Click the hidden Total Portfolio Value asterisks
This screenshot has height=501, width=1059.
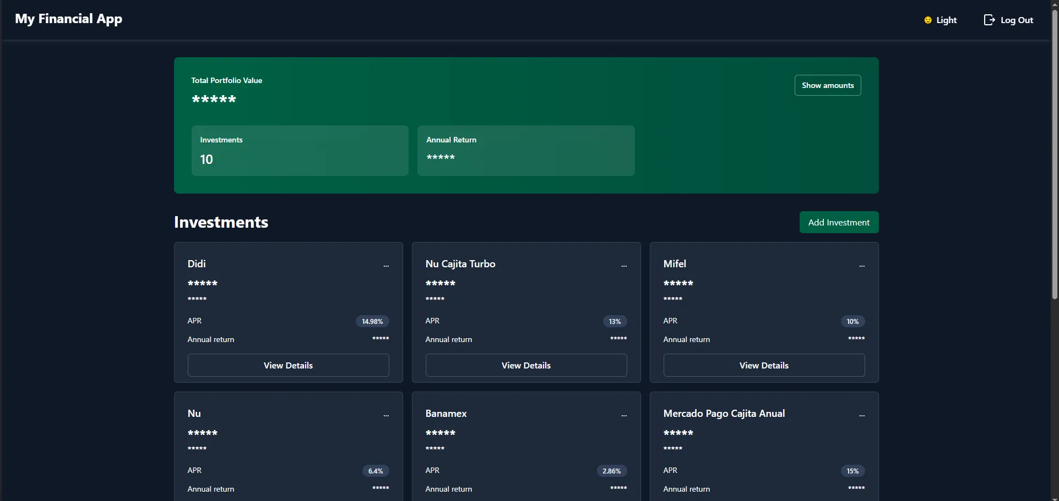point(214,99)
